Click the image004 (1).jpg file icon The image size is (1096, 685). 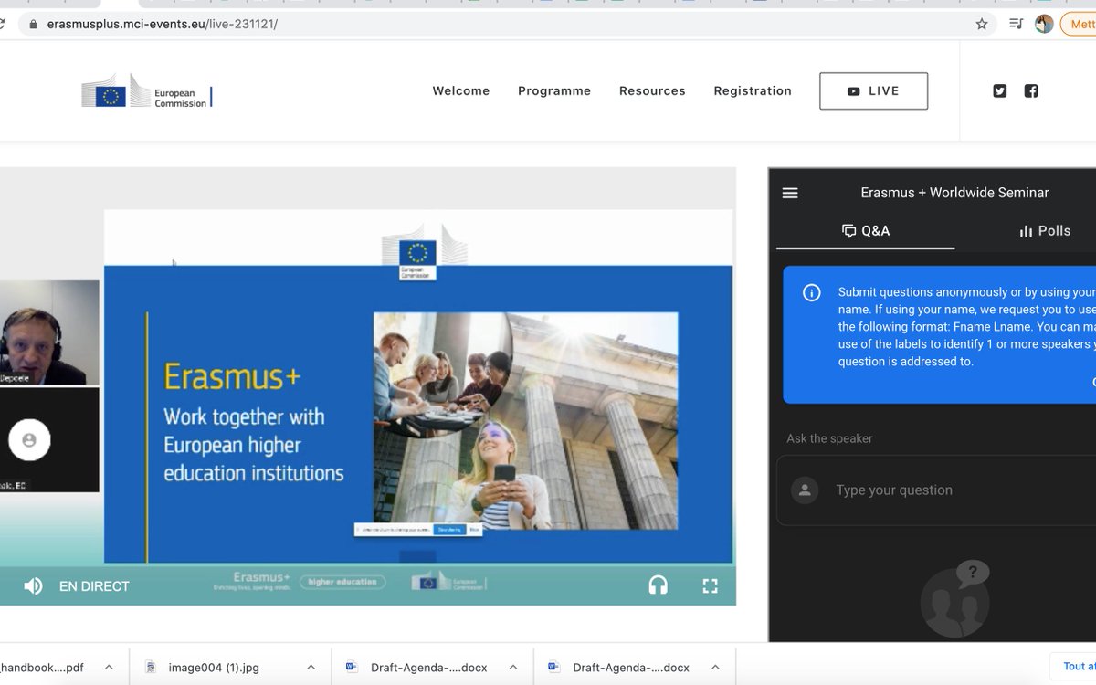click(152, 668)
